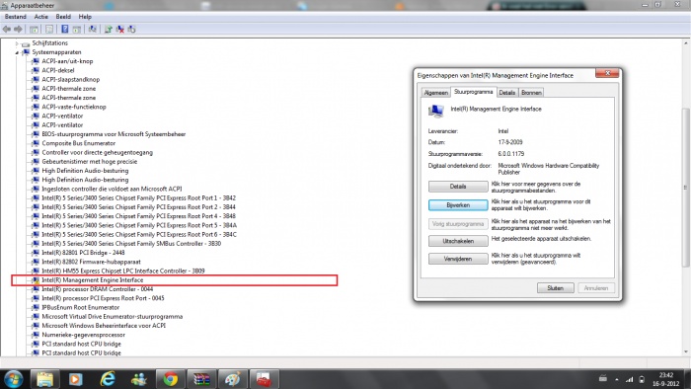Screen dimensions: 691x389
Task: Click the Details button for driver files
Action: (458, 187)
